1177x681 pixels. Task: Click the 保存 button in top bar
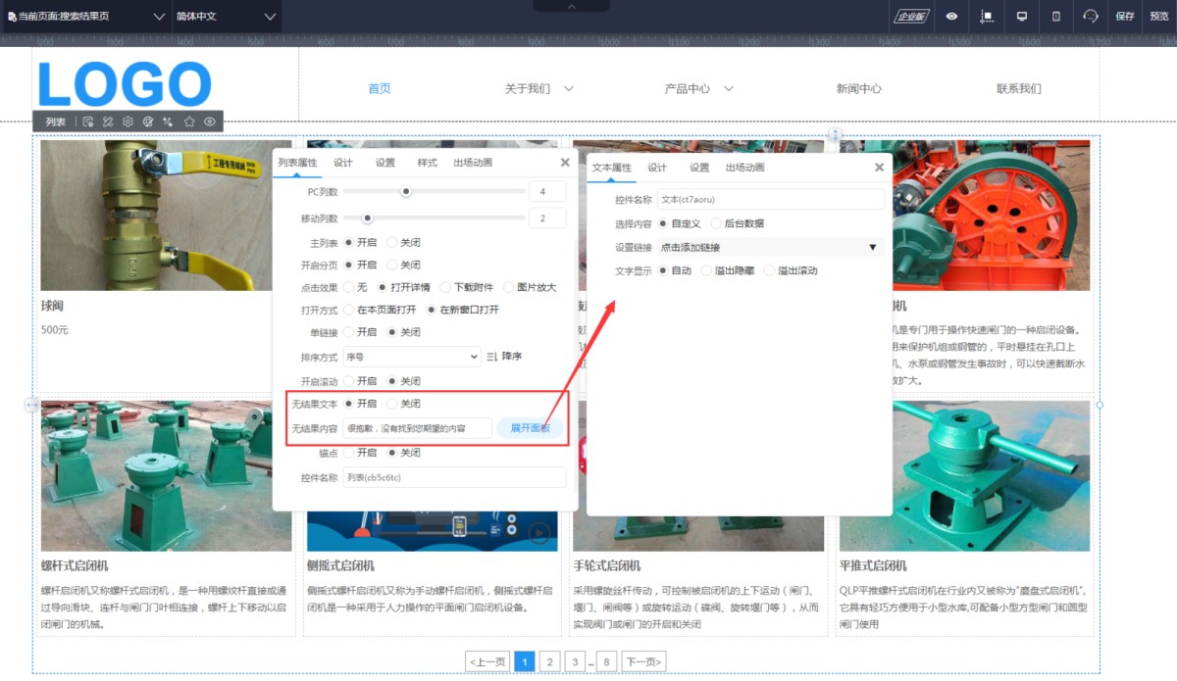pyautogui.click(x=1124, y=17)
